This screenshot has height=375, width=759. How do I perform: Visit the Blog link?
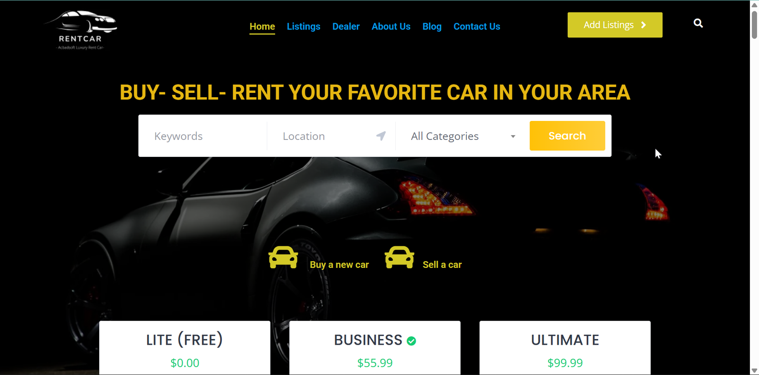[432, 27]
